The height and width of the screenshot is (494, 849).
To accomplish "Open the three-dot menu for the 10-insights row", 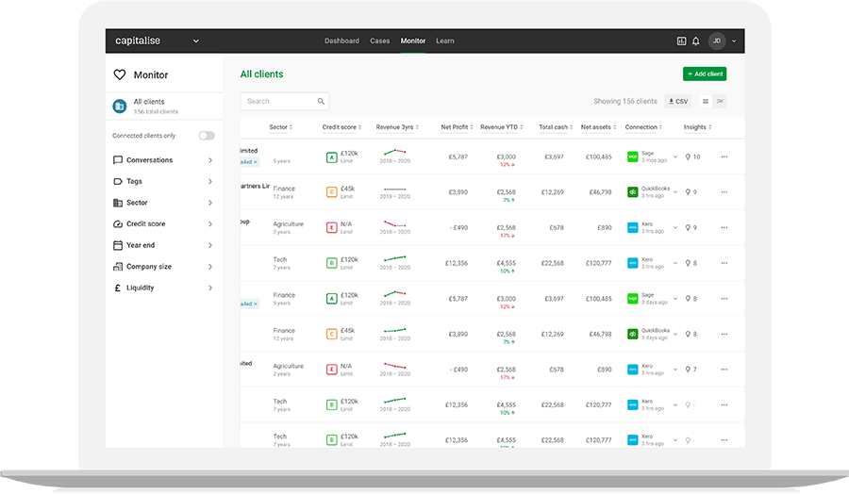I will tap(724, 156).
